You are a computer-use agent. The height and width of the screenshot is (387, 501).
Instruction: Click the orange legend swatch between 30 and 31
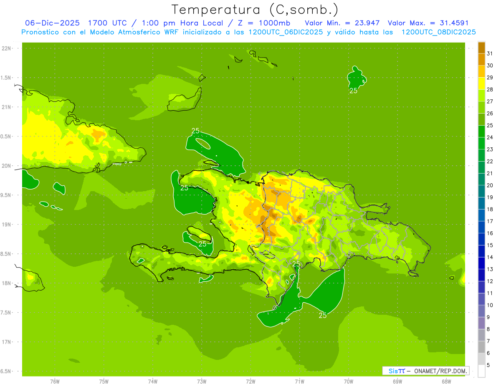coord(481,59)
